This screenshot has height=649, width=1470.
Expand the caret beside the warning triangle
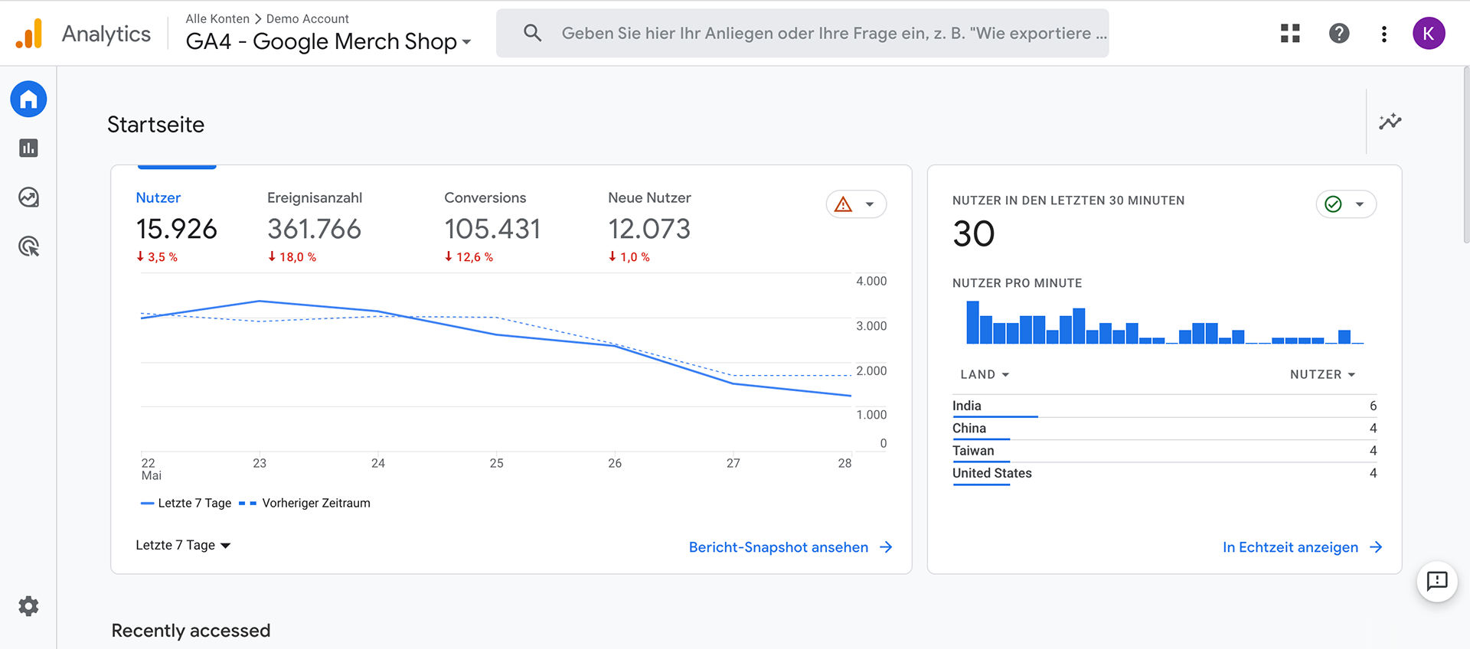[870, 204]
